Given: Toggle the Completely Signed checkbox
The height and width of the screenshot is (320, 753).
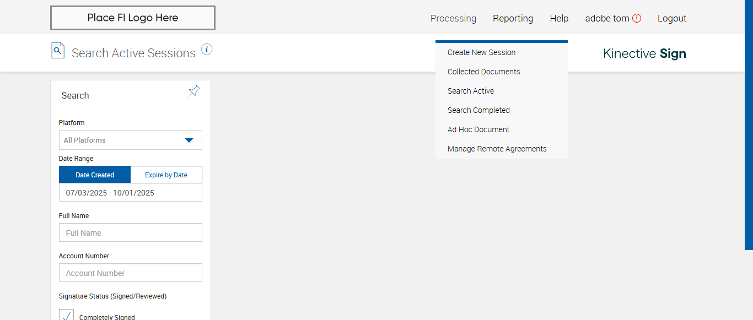Looking at the screenshot, I should [x=67, y=316].
